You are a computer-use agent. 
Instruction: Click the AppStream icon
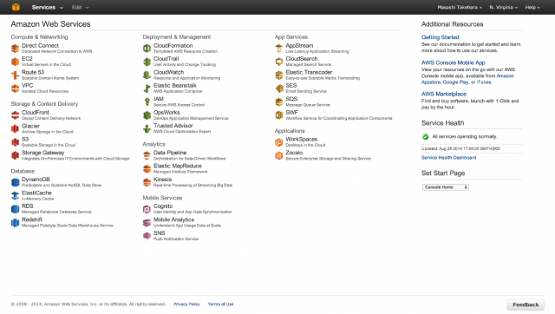[x=279, y=49]
